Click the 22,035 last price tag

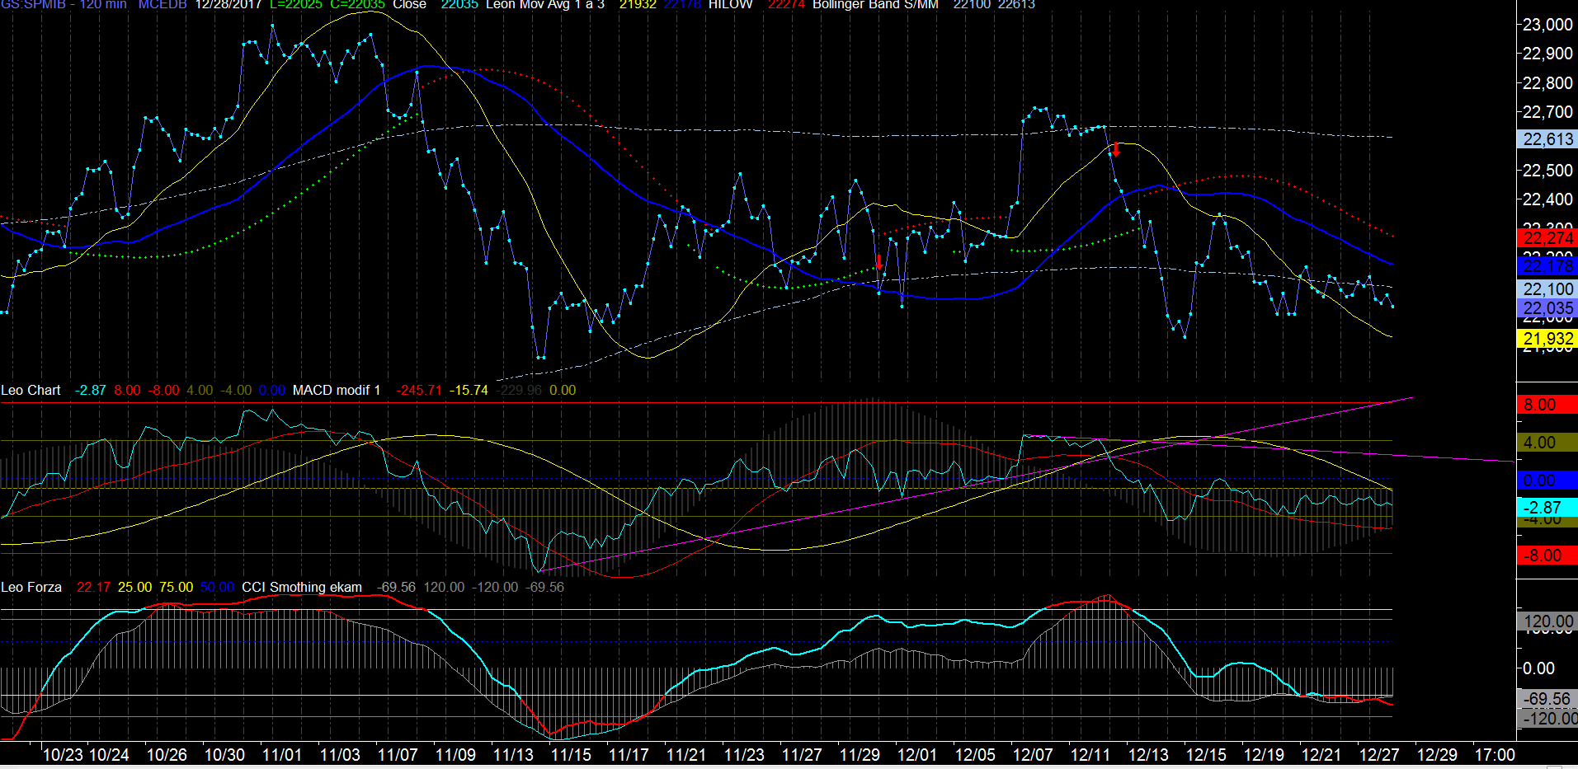[x=1547, y=308]
